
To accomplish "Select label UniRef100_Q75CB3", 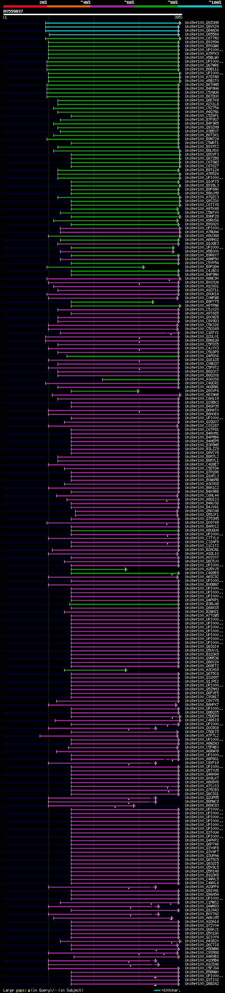I will [202, 790].
